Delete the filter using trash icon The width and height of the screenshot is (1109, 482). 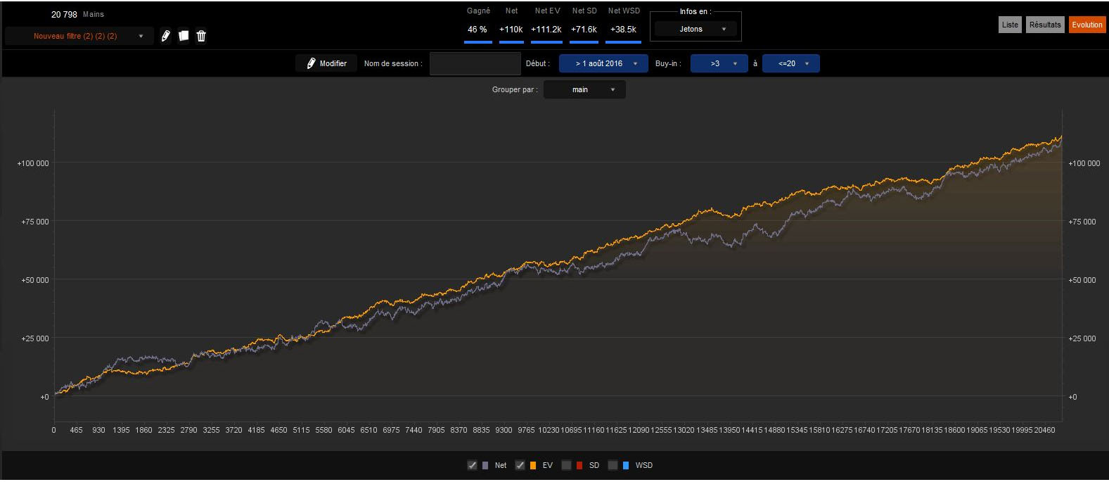201,36
